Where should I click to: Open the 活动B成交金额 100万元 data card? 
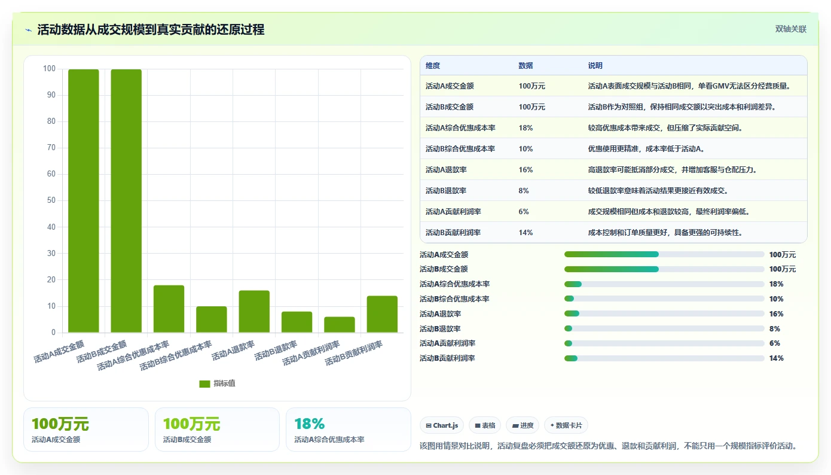[x=217, y=430]
